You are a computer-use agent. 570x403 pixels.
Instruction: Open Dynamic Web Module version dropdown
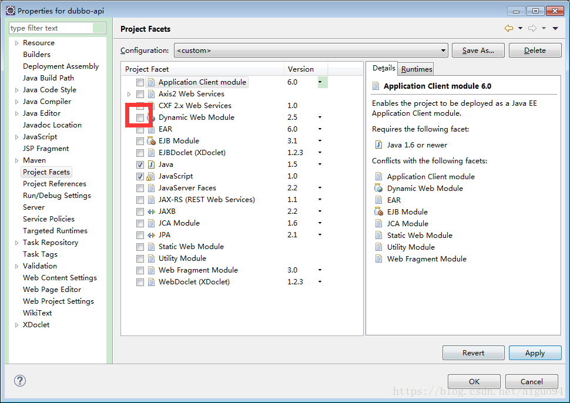pos(320,117)
